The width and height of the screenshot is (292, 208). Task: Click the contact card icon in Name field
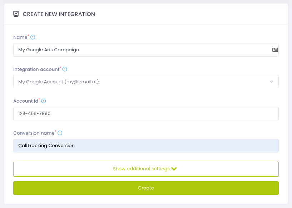click(275, 50)
